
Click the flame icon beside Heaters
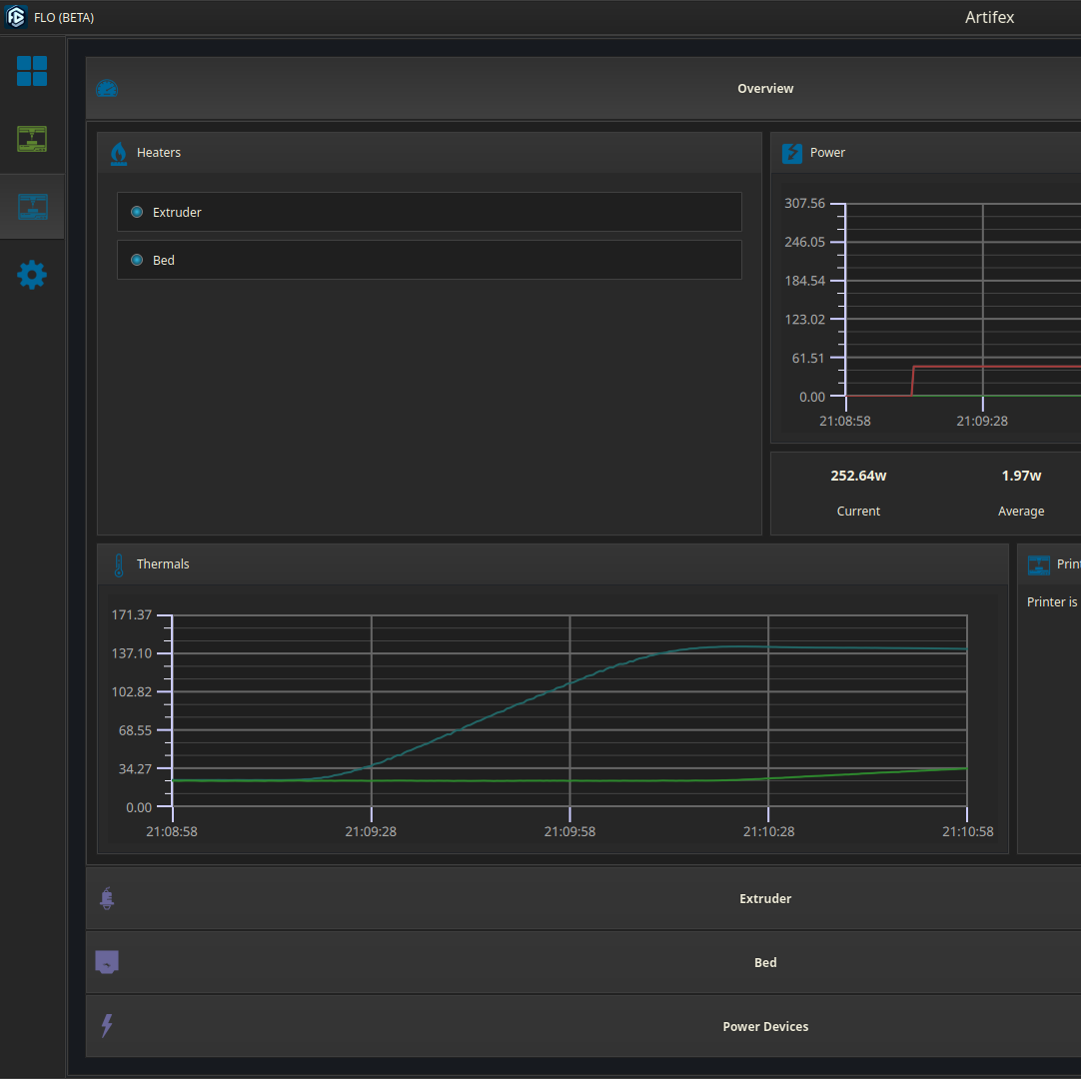click(118, 153)
